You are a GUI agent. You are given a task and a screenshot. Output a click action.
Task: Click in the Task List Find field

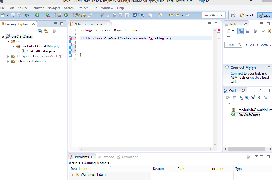click(233, 45)
